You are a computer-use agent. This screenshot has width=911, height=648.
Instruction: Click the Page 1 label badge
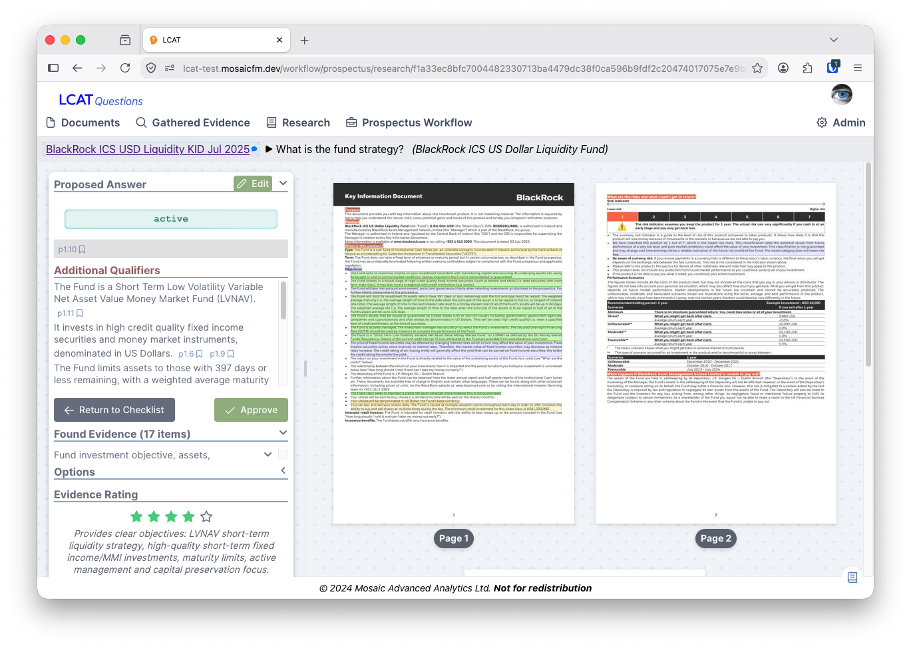[454, 538]
